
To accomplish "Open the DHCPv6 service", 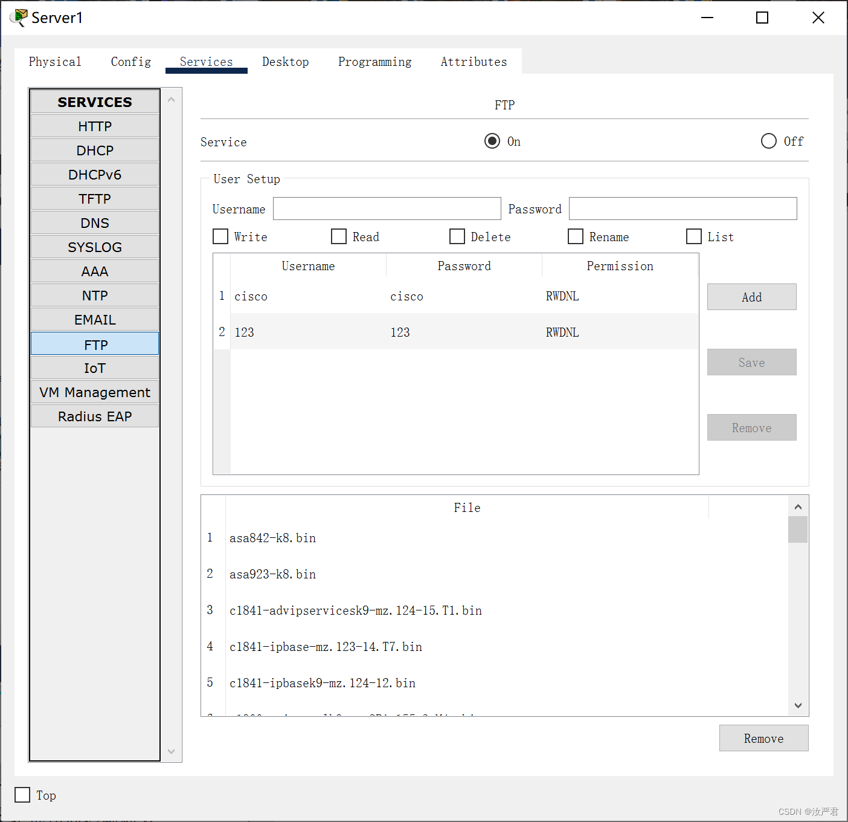I will pyautogui.click(x=95, y=175).
